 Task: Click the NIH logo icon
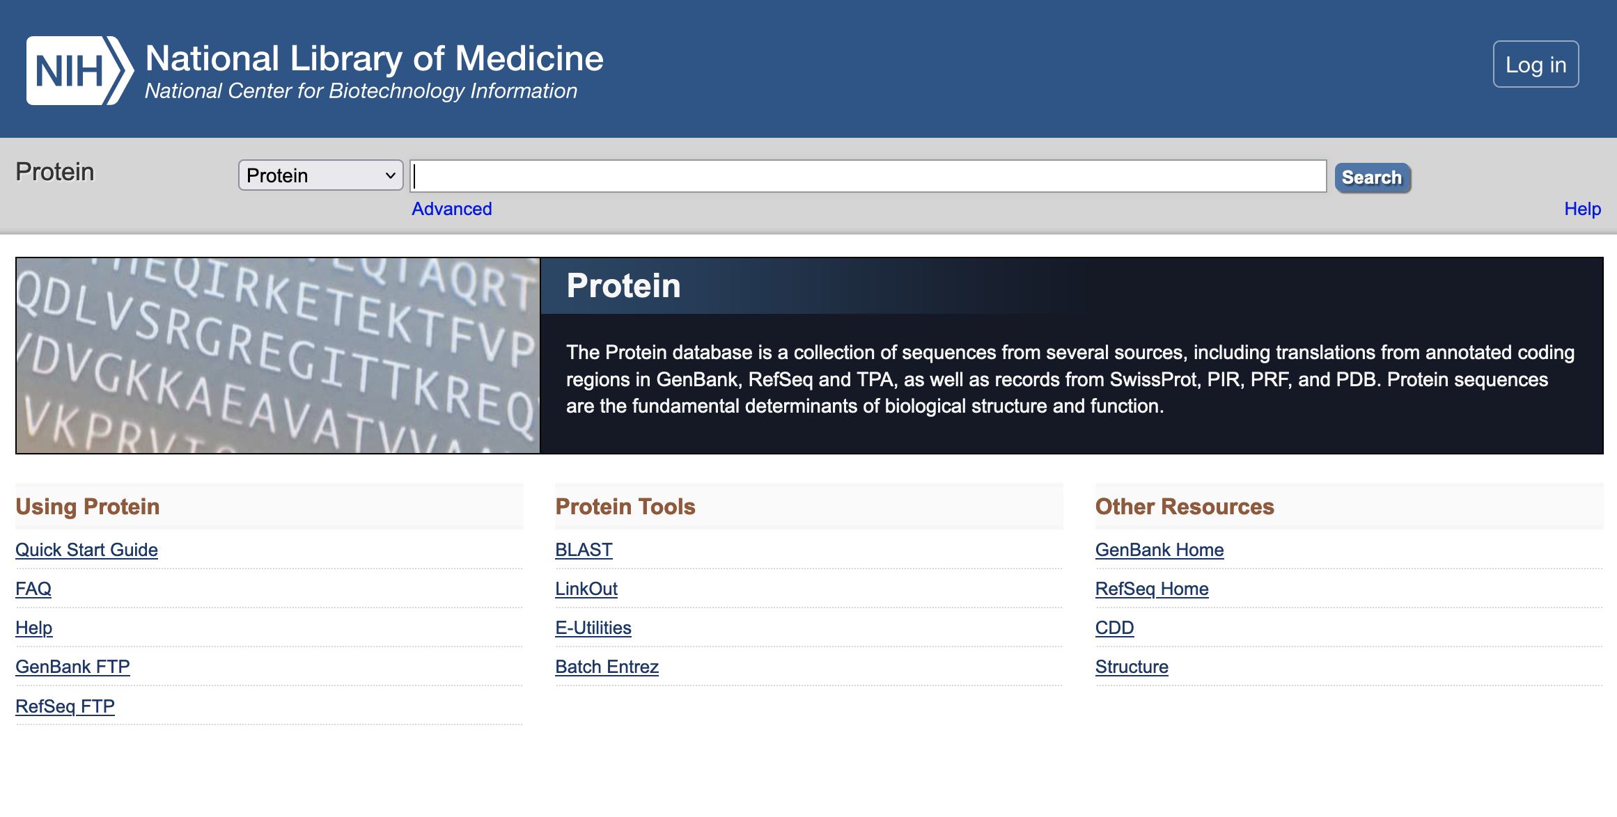[79, 70]
